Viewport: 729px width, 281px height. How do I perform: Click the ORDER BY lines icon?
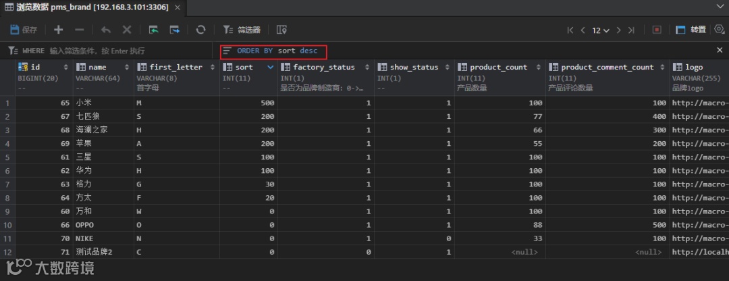point(227,51)
